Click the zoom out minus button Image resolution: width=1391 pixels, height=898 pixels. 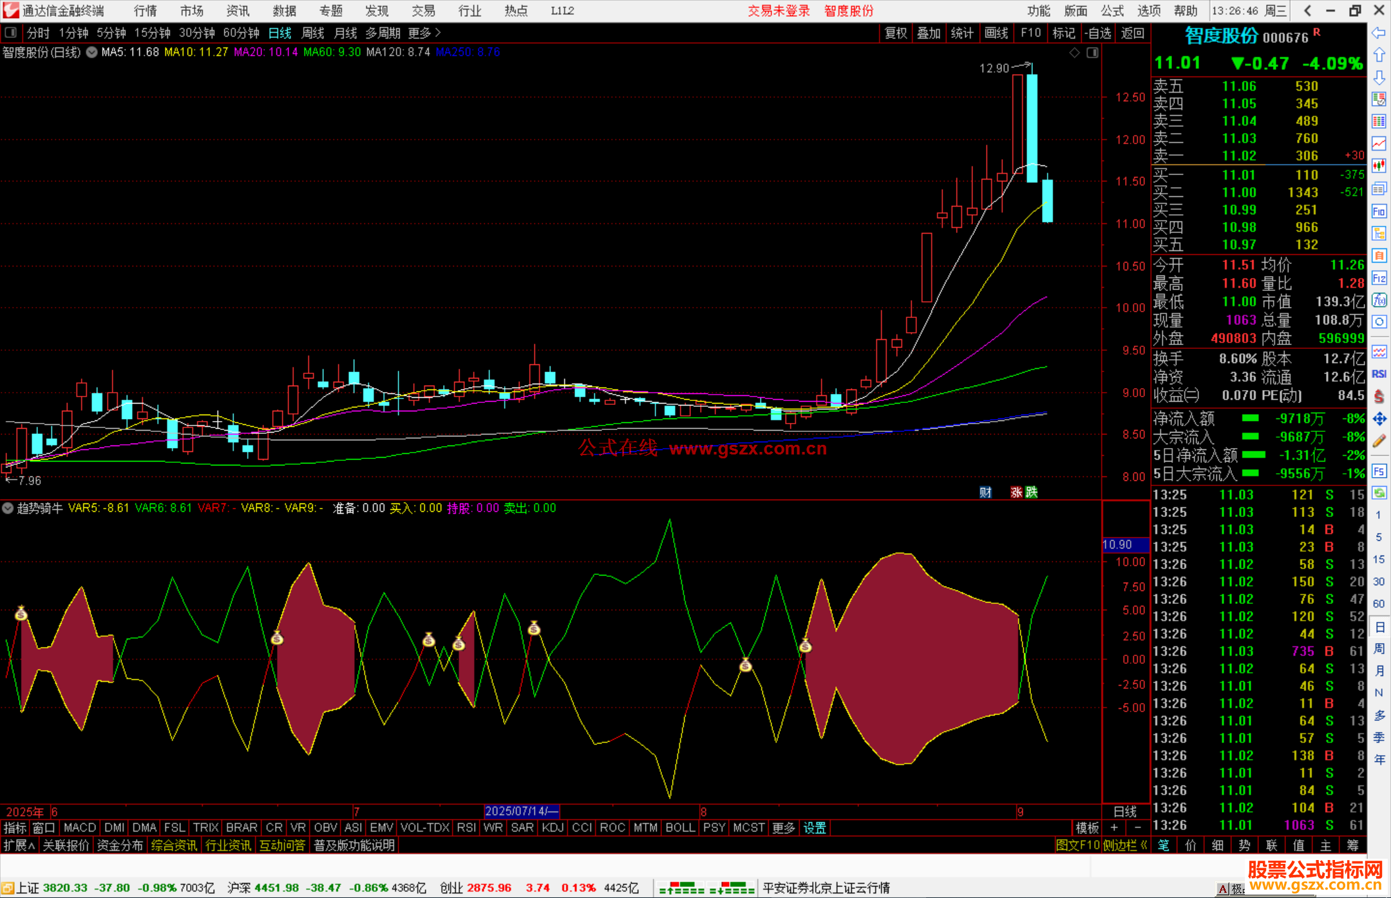click(x=1137, y=828)
